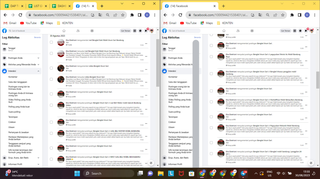Open Telegram from the taskbar
320x179 pixels.
tap(243, 173)
